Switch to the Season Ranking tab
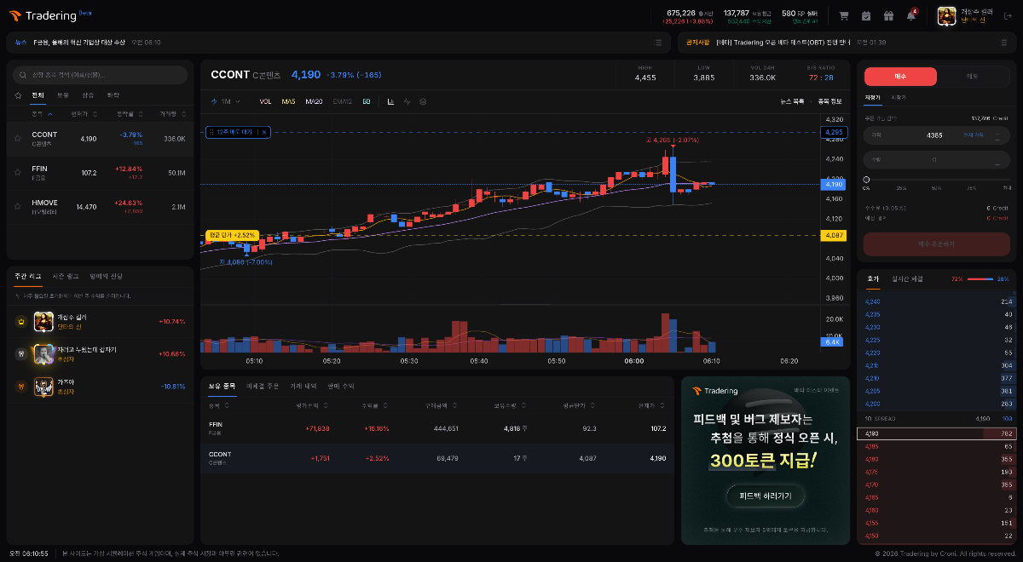This screenshot has height=562, width=1023. [x=66, y=276]
